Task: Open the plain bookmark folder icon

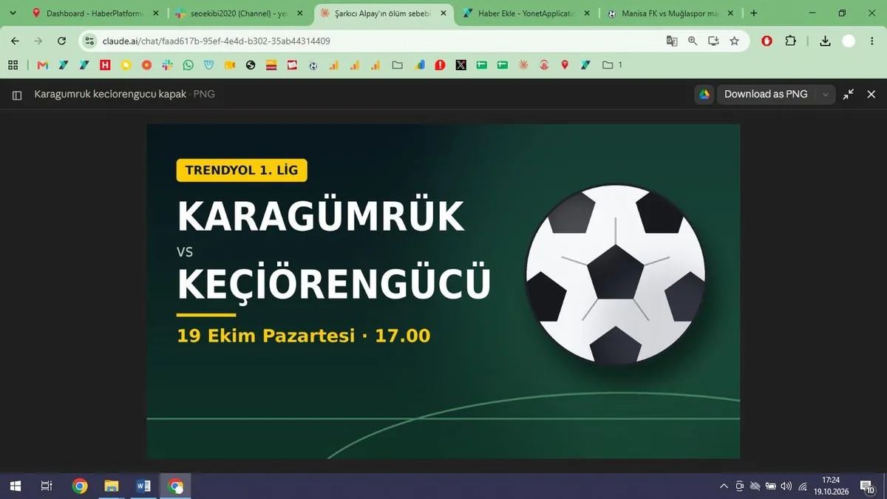Action: click(x=398, y=65)
